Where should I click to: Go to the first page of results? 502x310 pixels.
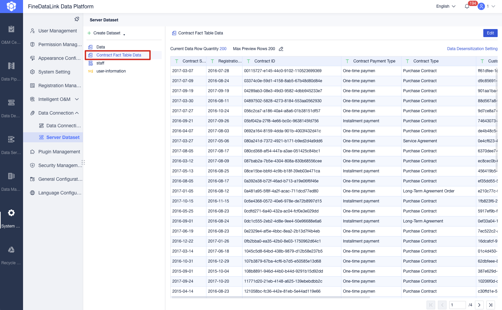431,305
